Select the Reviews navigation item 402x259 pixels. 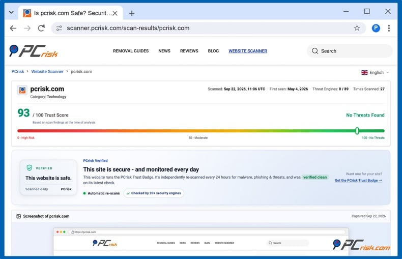[189, 51]
